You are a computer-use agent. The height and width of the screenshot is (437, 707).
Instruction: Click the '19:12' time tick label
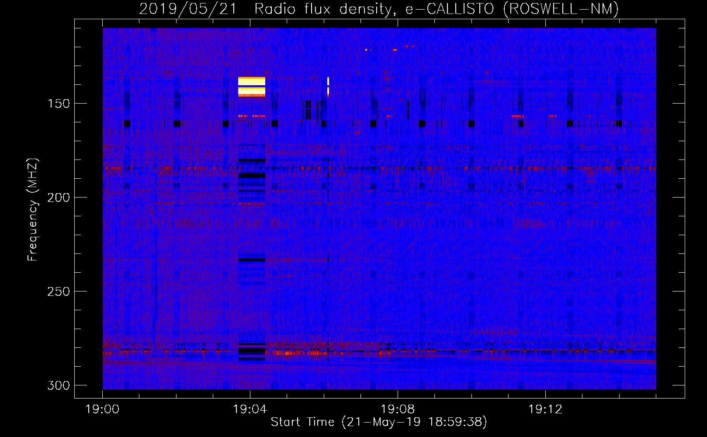point(545,409)
